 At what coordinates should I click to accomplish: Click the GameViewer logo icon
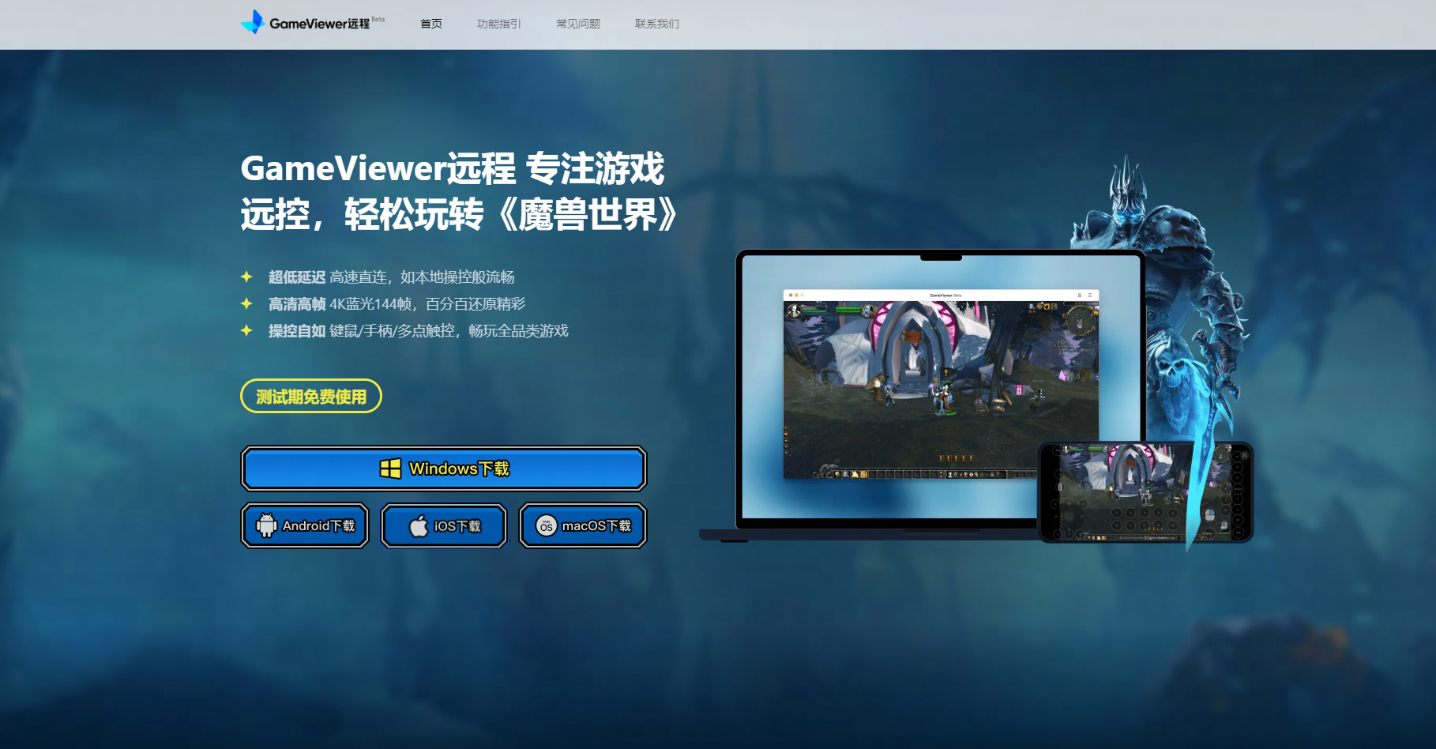[x=253, y=22]
